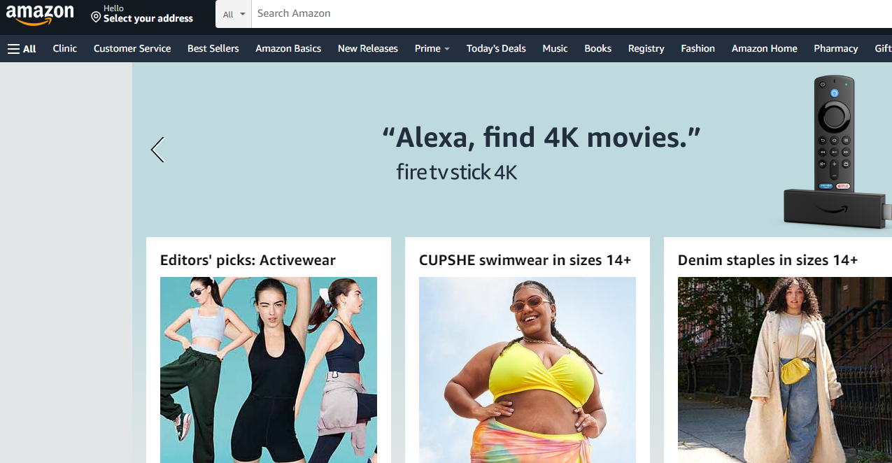Image resolution: width=892 pixels, height=463 pixels.
Task: Open the search category All dropdown
Action: [x=234, y=14]
